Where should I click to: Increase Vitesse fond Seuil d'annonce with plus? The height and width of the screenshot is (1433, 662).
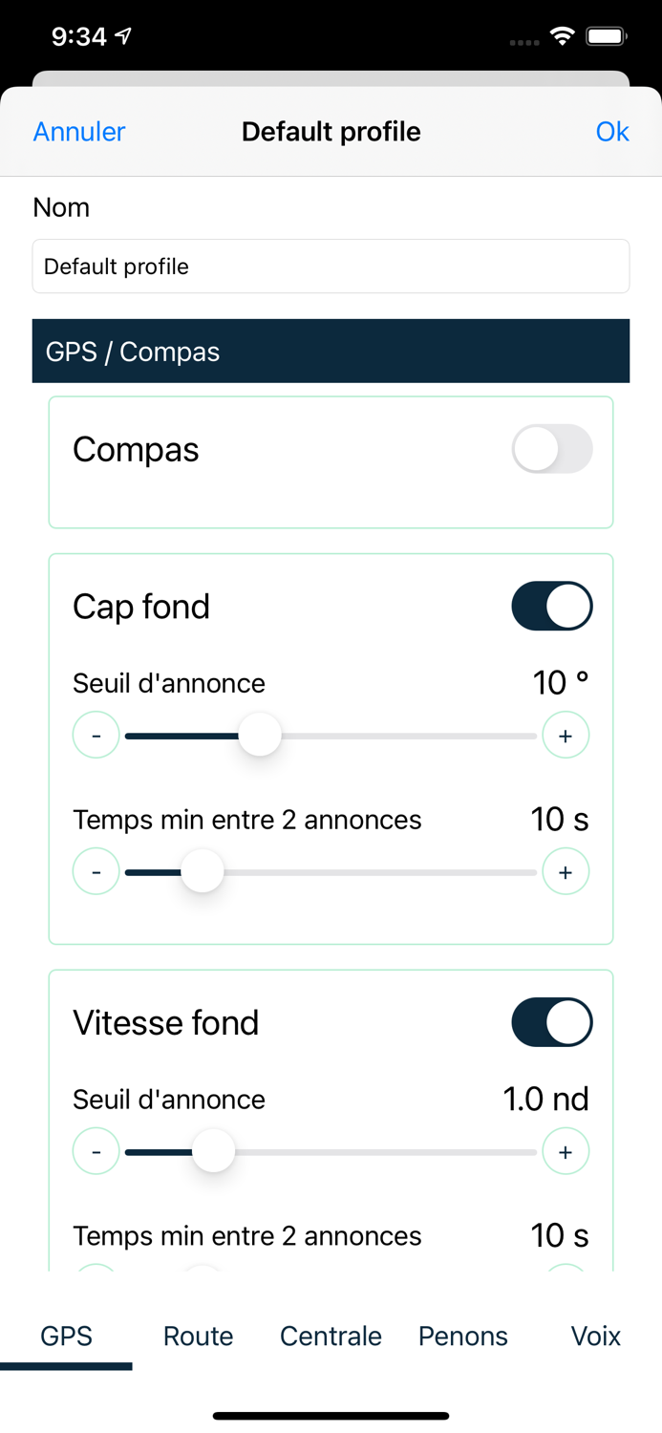566,1152
